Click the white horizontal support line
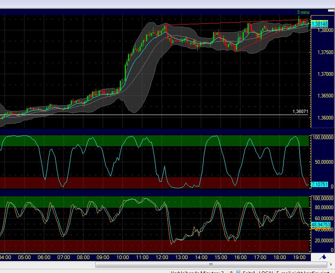The image size is (335, 273). tap(164, 115)
